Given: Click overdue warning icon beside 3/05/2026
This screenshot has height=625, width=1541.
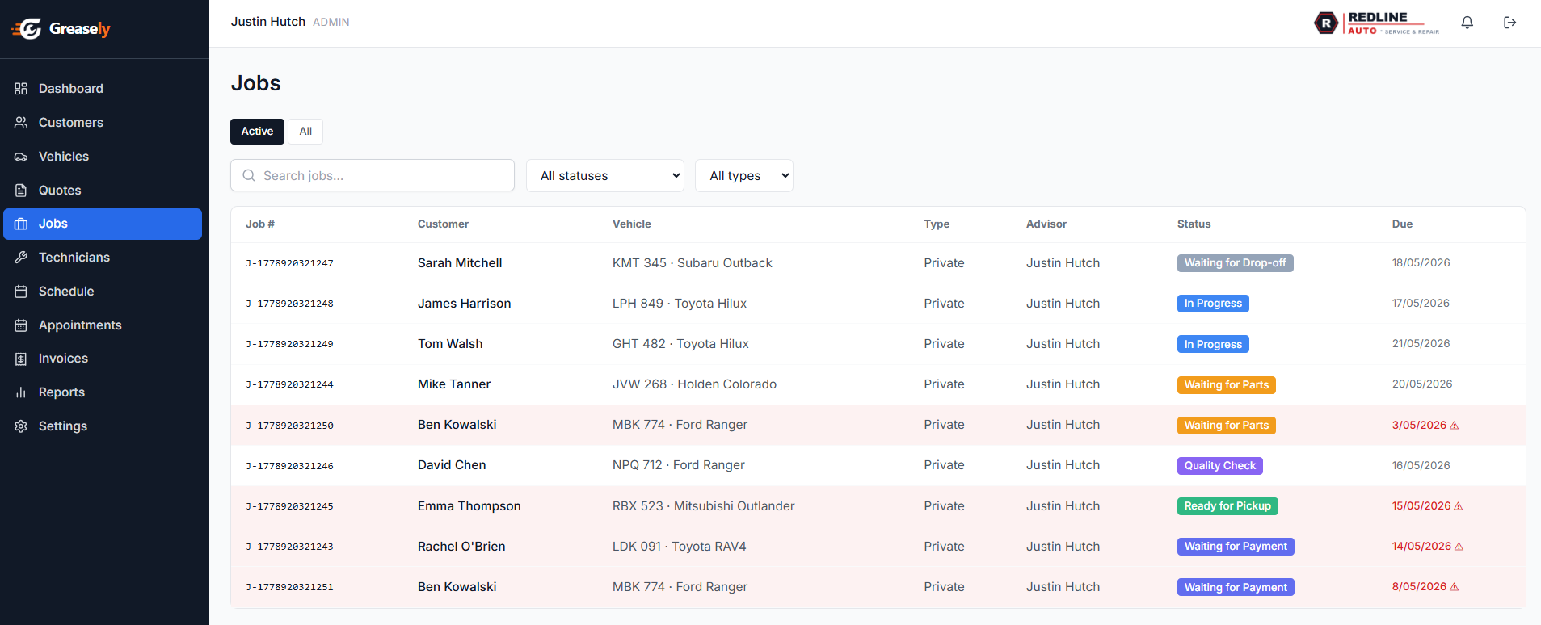Looking at the screenshot, I should pyautogui.click(x=1455, y=426).
